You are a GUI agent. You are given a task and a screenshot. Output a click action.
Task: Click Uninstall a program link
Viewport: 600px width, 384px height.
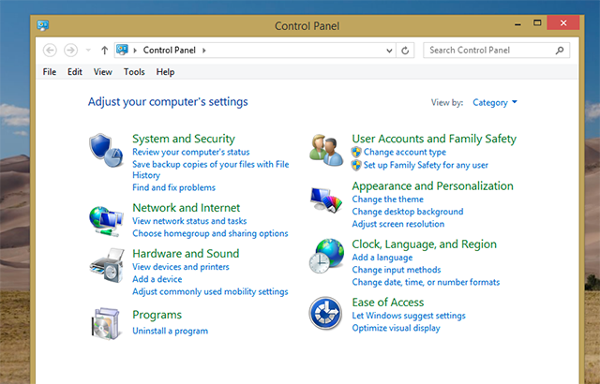click(170, 331)
